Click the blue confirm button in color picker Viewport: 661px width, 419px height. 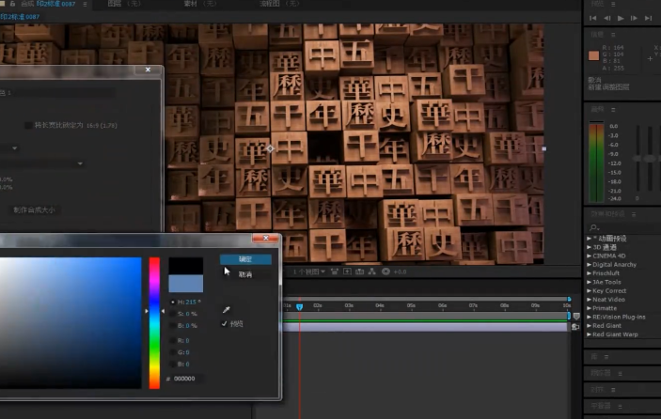pos(245,259)
